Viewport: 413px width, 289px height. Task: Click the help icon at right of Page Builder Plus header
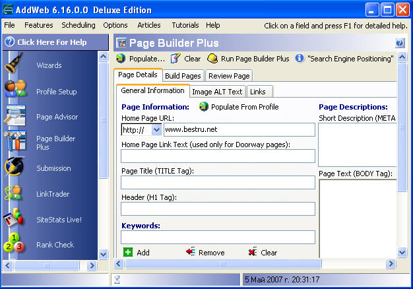click(x=400, y=43)
